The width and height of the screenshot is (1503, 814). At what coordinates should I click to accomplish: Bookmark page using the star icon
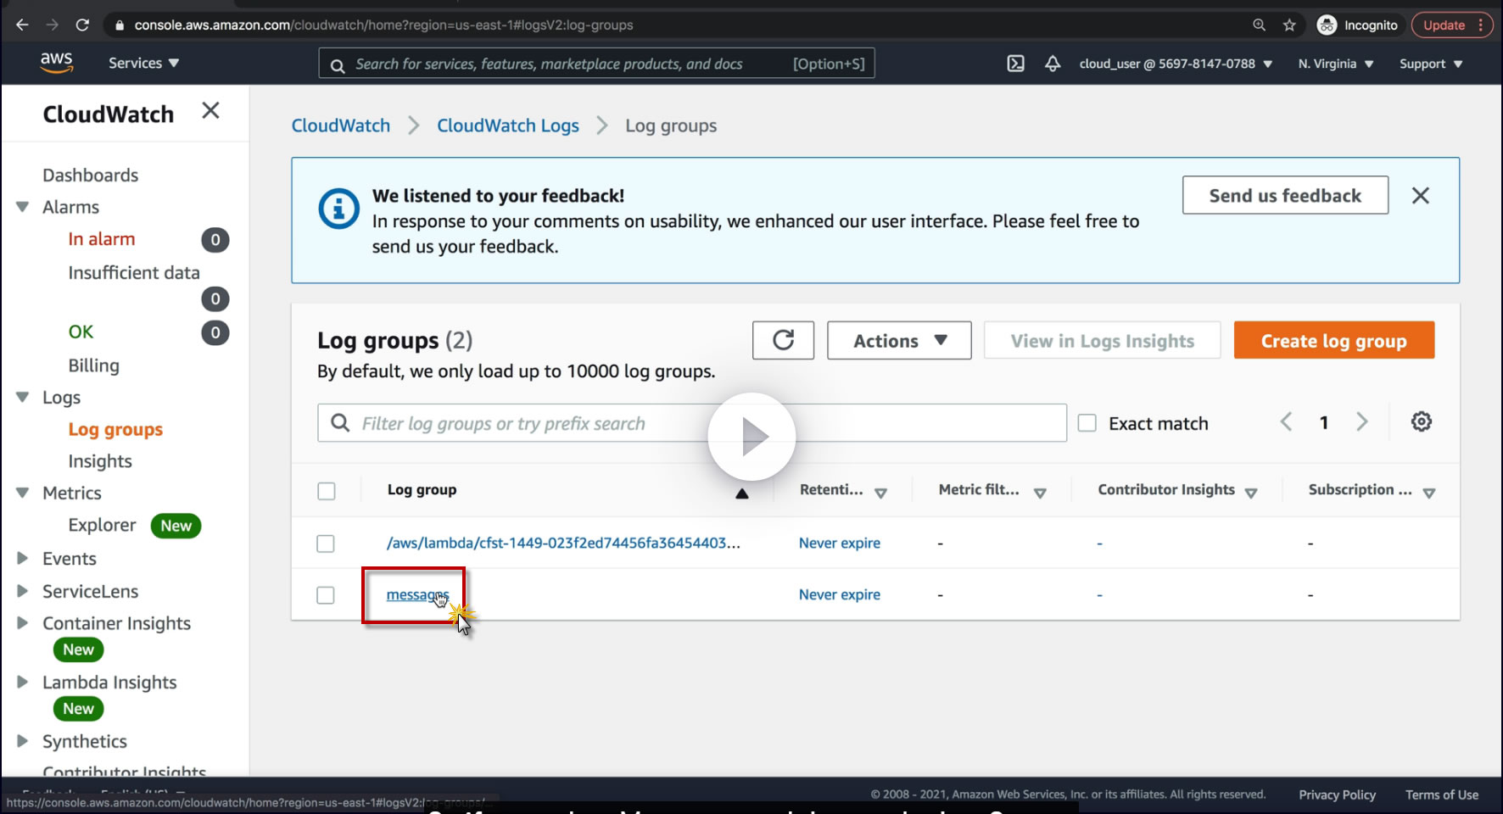tap(1289, 25)
